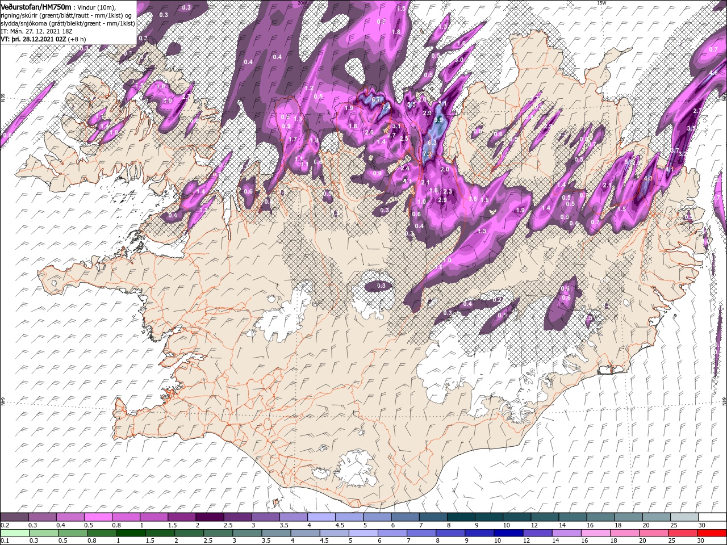This screenshot has height=545, width=727.
Task: Click upper legend swatch between 16 and 18
Action: 601,517
